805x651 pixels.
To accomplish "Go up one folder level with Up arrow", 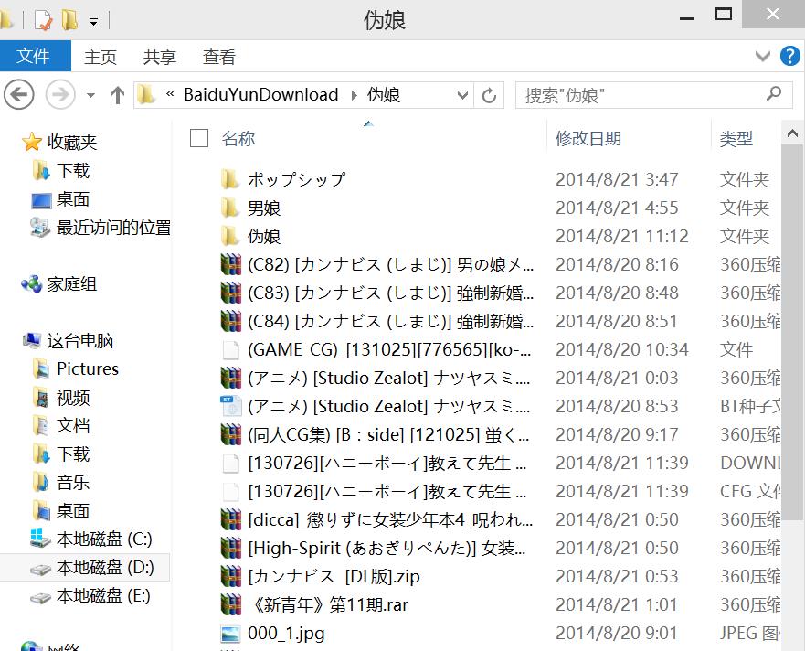I will (118, 95).
